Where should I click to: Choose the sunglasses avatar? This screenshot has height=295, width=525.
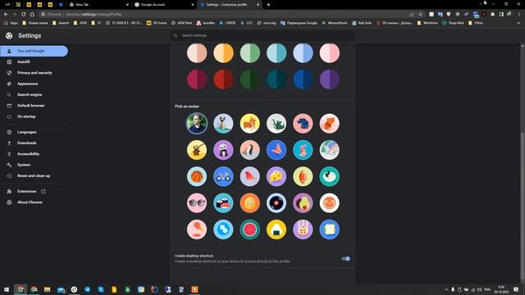coord(197,203)
